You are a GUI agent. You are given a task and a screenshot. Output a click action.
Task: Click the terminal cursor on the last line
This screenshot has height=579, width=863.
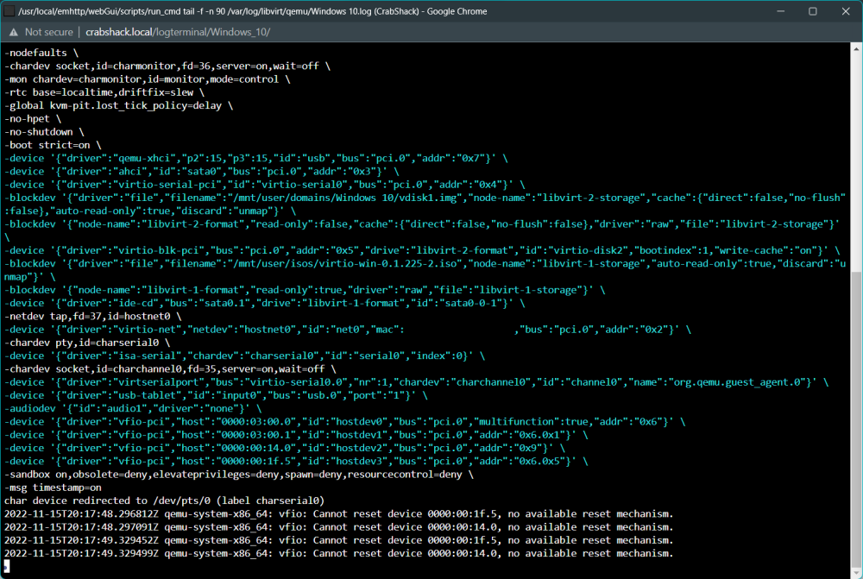point(7,566)
